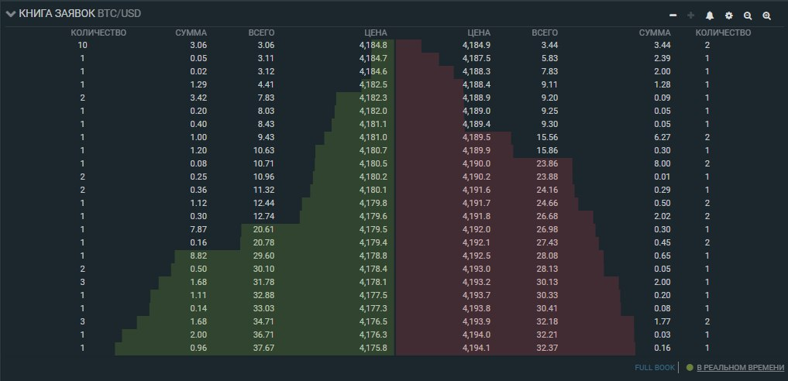The image size is (788, 381).
Task: Click the В реальном времени link
Action: (x=738, y=367)
